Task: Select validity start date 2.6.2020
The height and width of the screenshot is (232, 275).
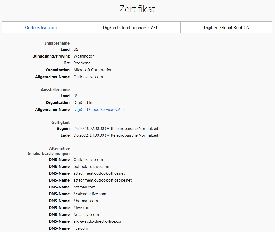Action: pyautogui.click(x=117, y=129)
